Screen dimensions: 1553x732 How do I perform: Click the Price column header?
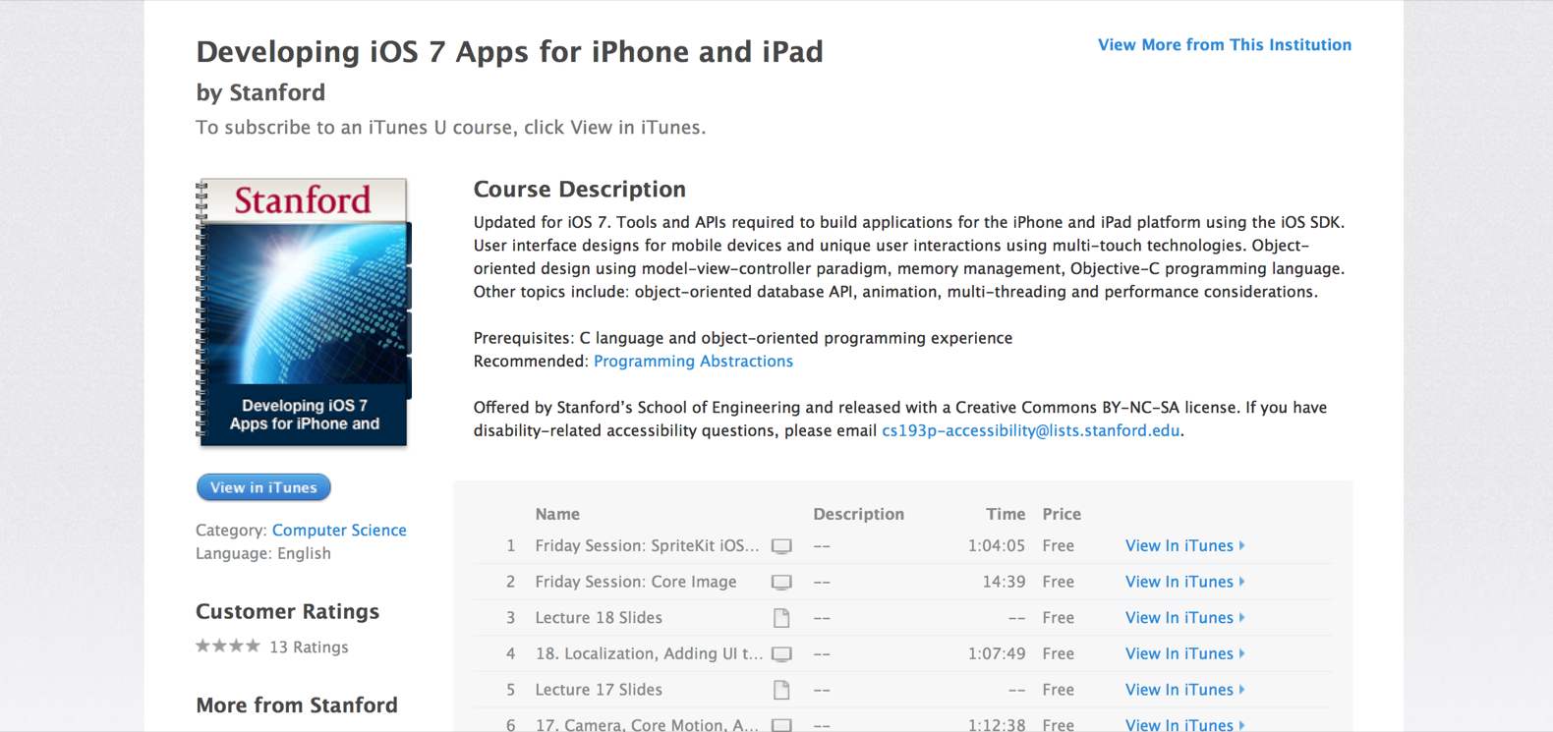pos(1062,514)
